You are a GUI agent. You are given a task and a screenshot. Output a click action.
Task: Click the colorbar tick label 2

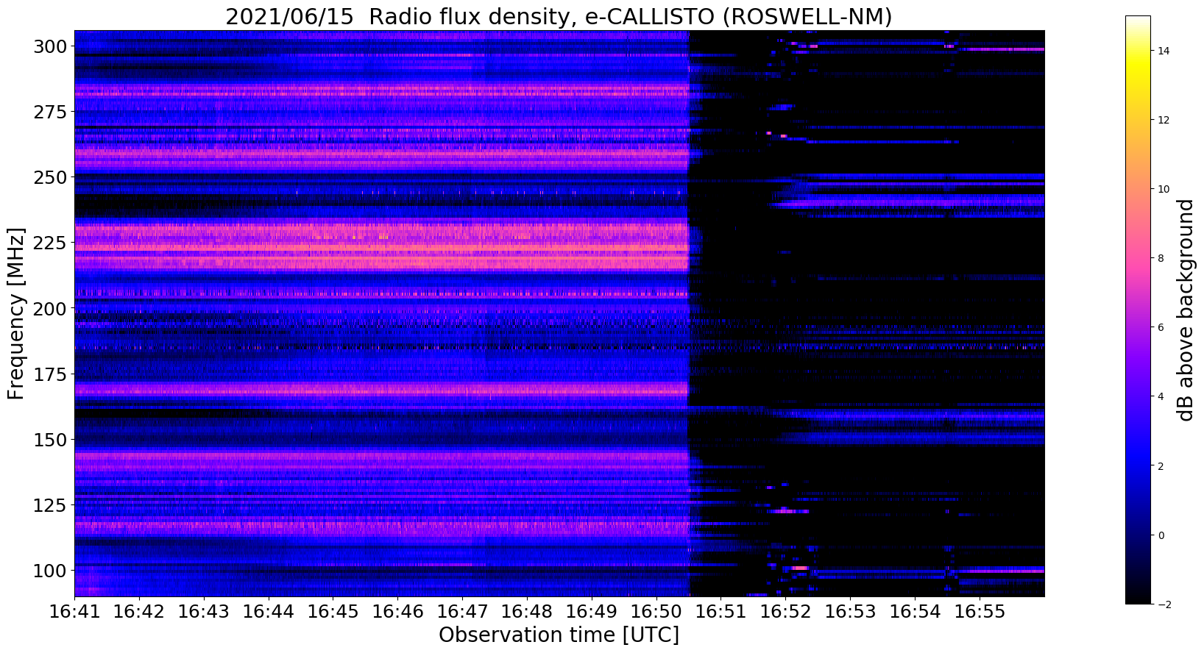coord(1161,465)
